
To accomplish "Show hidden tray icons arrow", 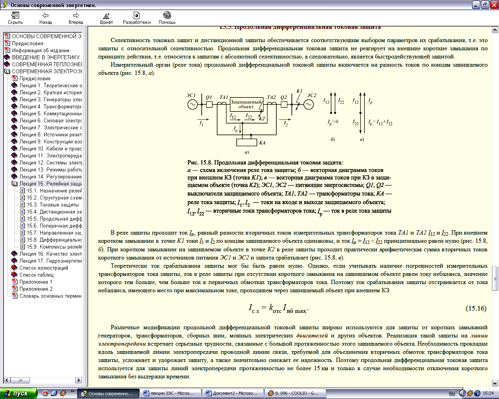I will coord(462,394).
